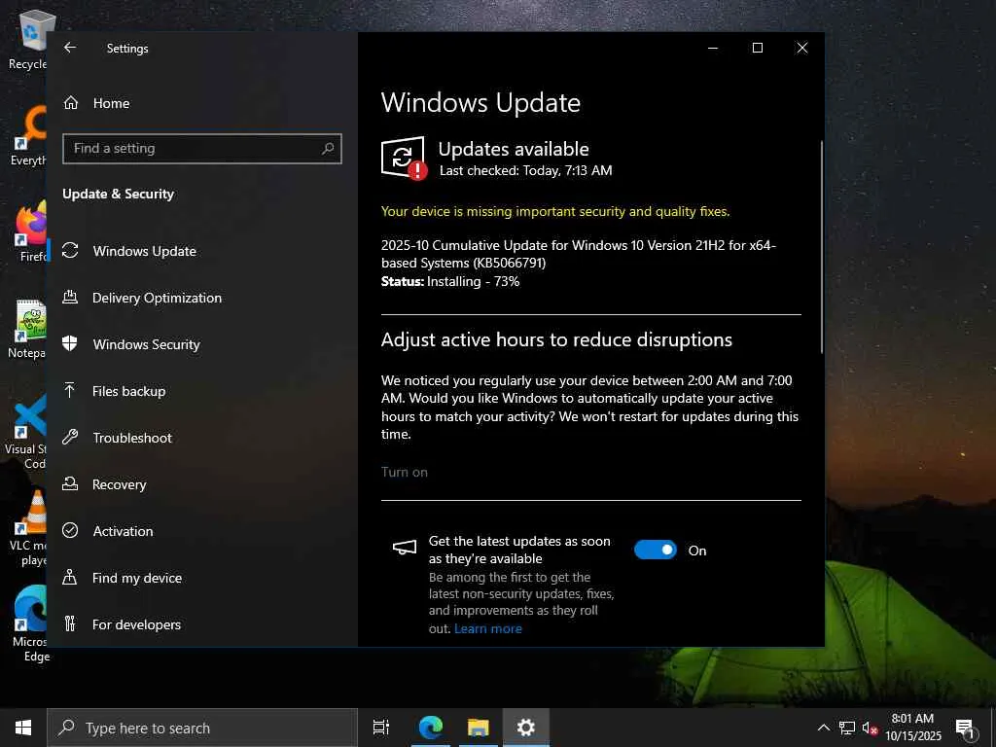The image size is (996, 747).
Task: Click the update status icon with red alert
Action: (404, 159)
